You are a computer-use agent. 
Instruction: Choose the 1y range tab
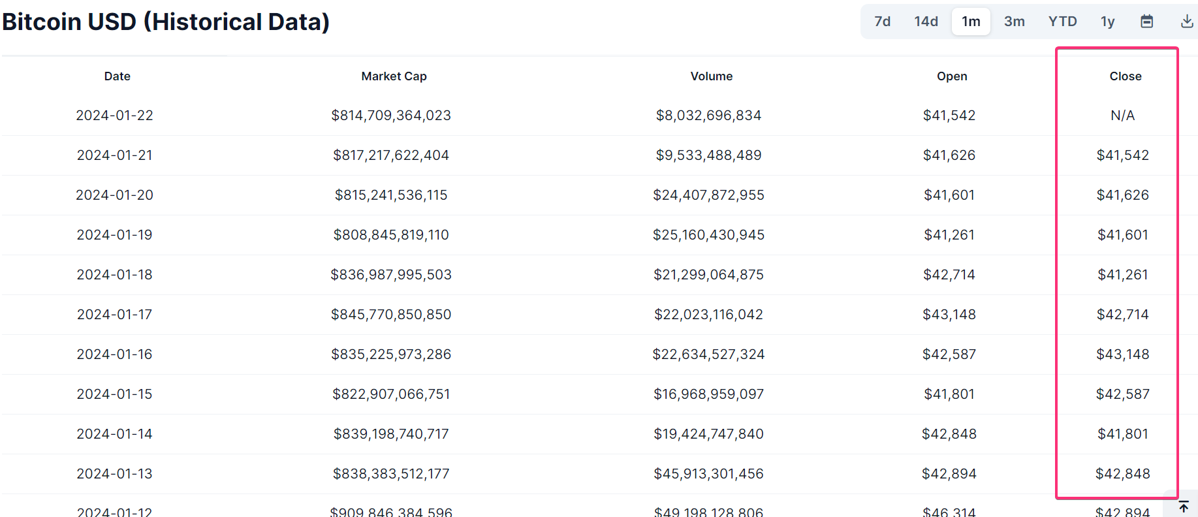(1107, 22)
